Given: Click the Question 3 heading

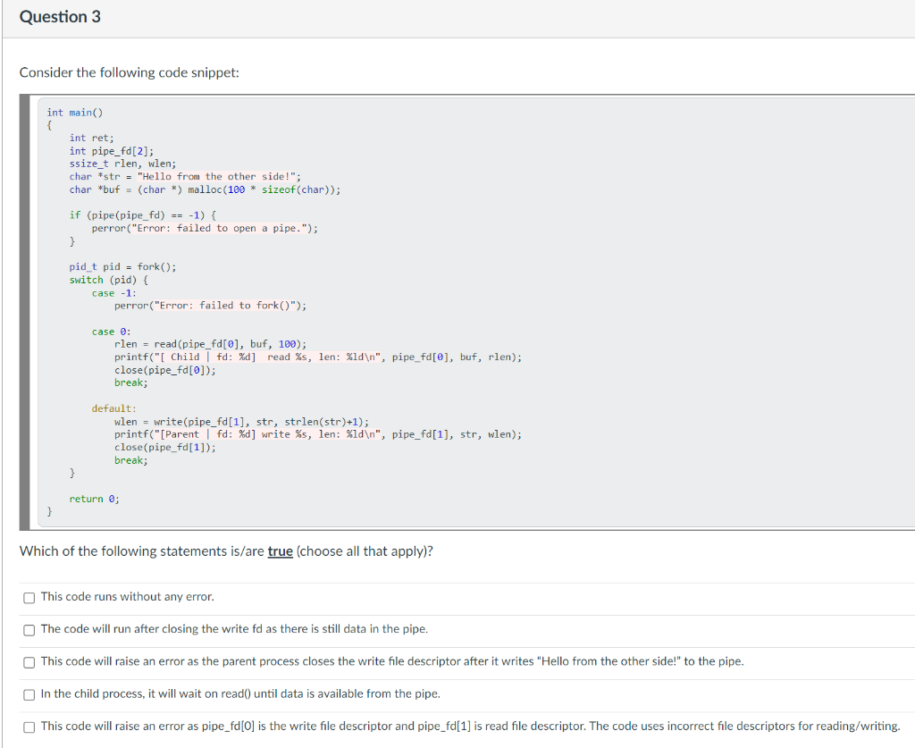Looking at the screenshot, I should pyautogui.click(x=60, y=16).
